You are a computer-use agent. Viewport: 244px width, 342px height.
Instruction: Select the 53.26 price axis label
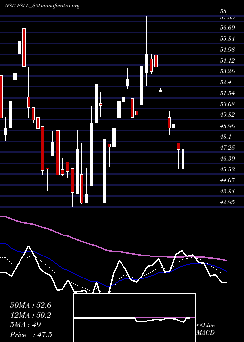[227, 71]
